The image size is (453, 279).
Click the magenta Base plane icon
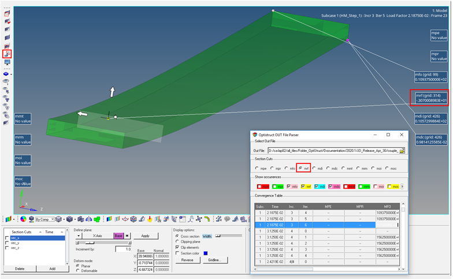tap(118, 236)
